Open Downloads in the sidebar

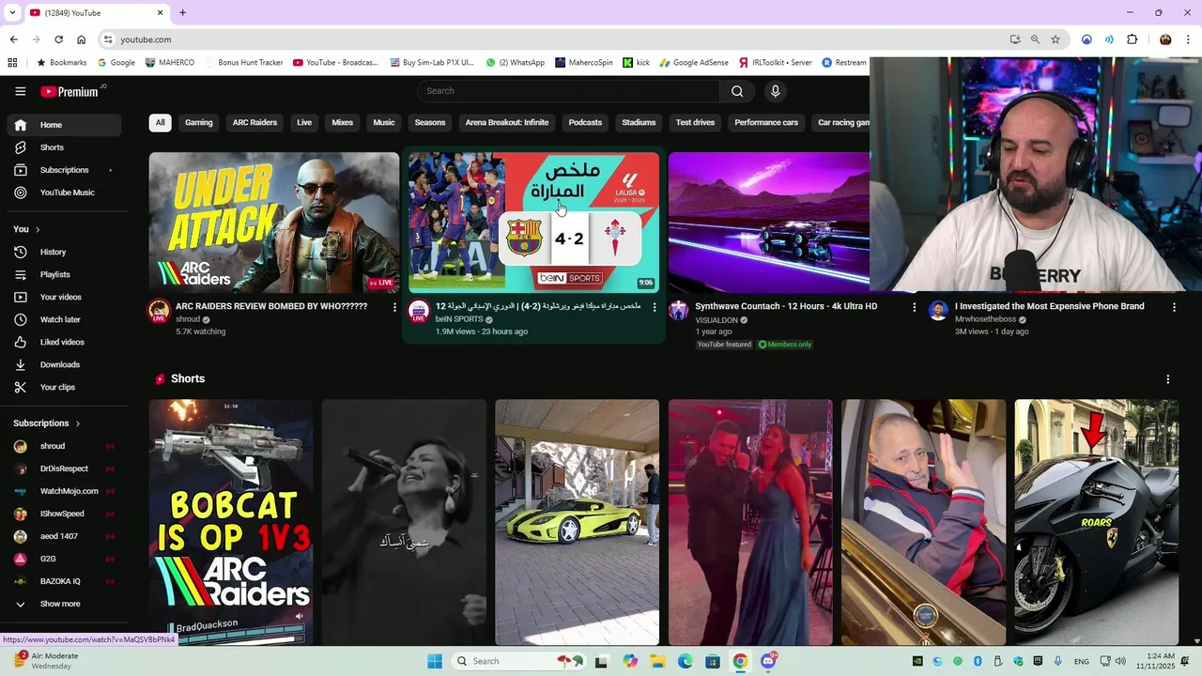(x=65, y=364)
